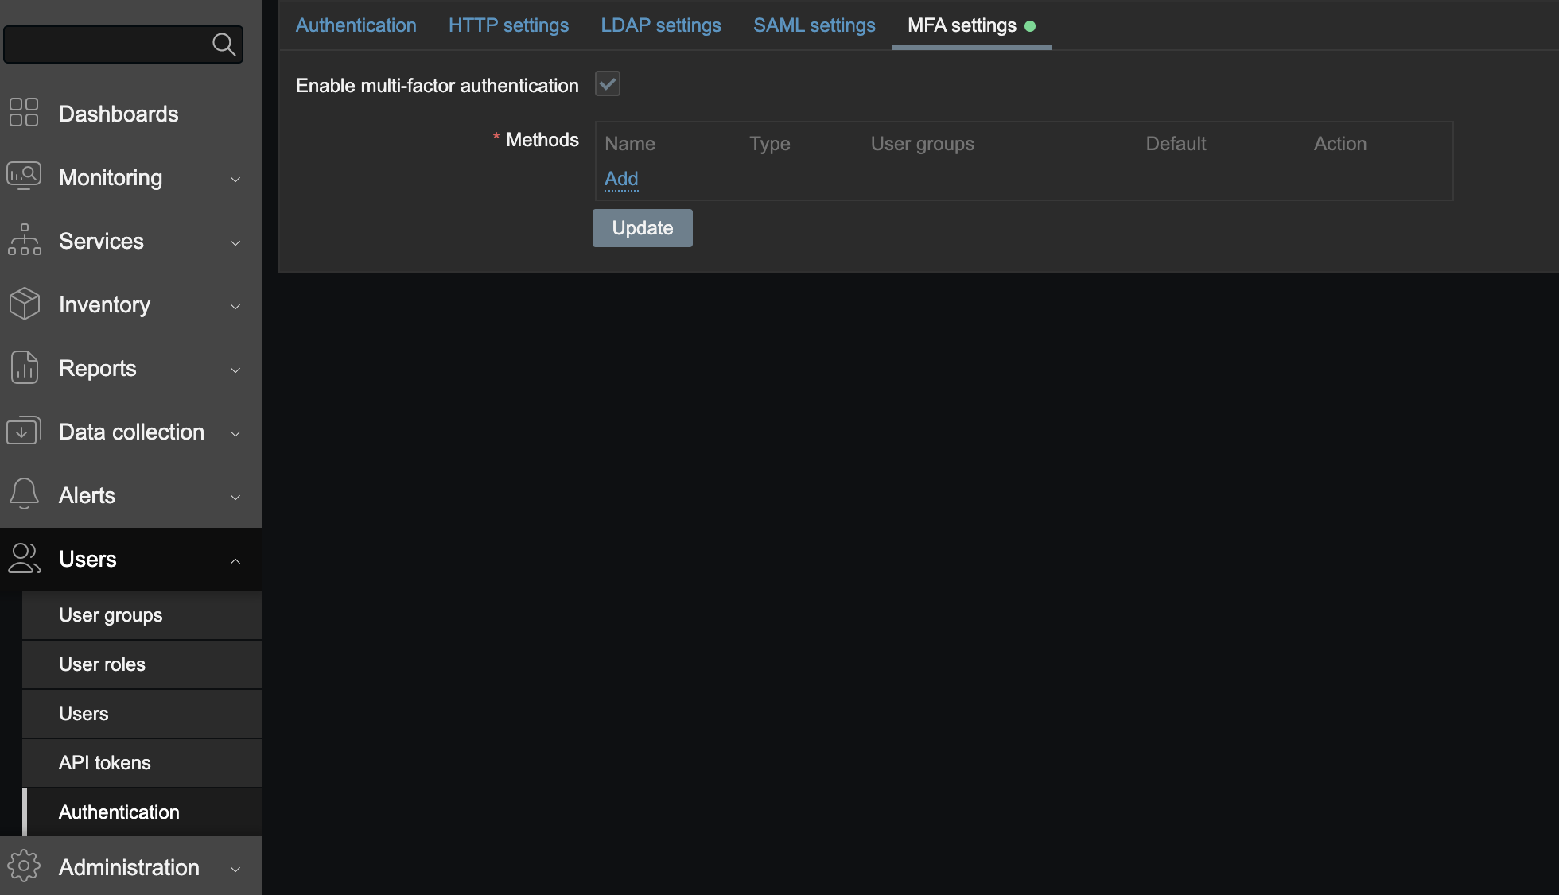
Task: Open the HTTP settings tab
Action: coord(508,25)
